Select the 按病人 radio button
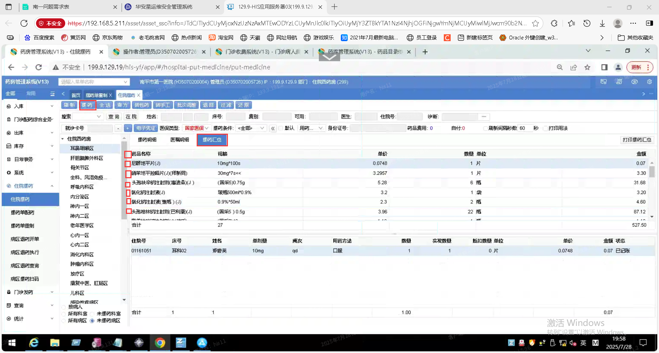The height and width of the screenshot is (353, 659). point(63,307)
